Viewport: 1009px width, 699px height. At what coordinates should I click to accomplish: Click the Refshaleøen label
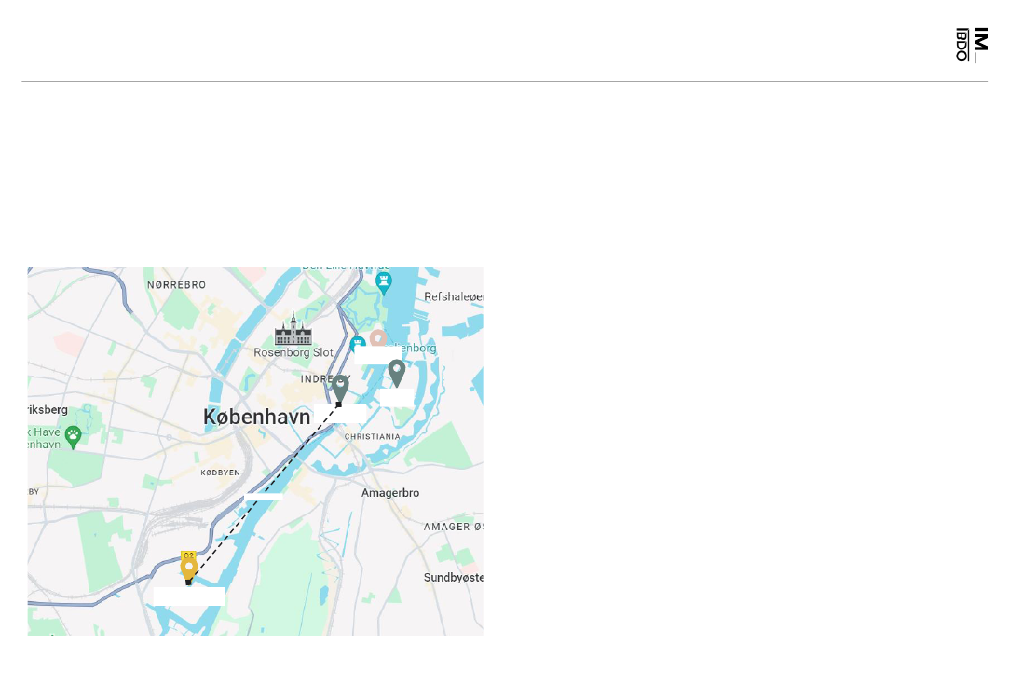(453, 296)
